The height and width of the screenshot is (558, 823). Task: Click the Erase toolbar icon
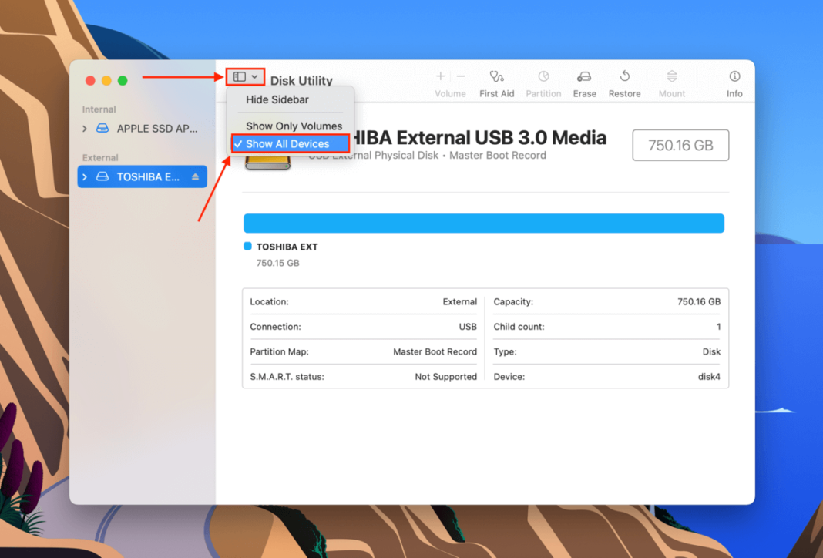tap(584, 81)
